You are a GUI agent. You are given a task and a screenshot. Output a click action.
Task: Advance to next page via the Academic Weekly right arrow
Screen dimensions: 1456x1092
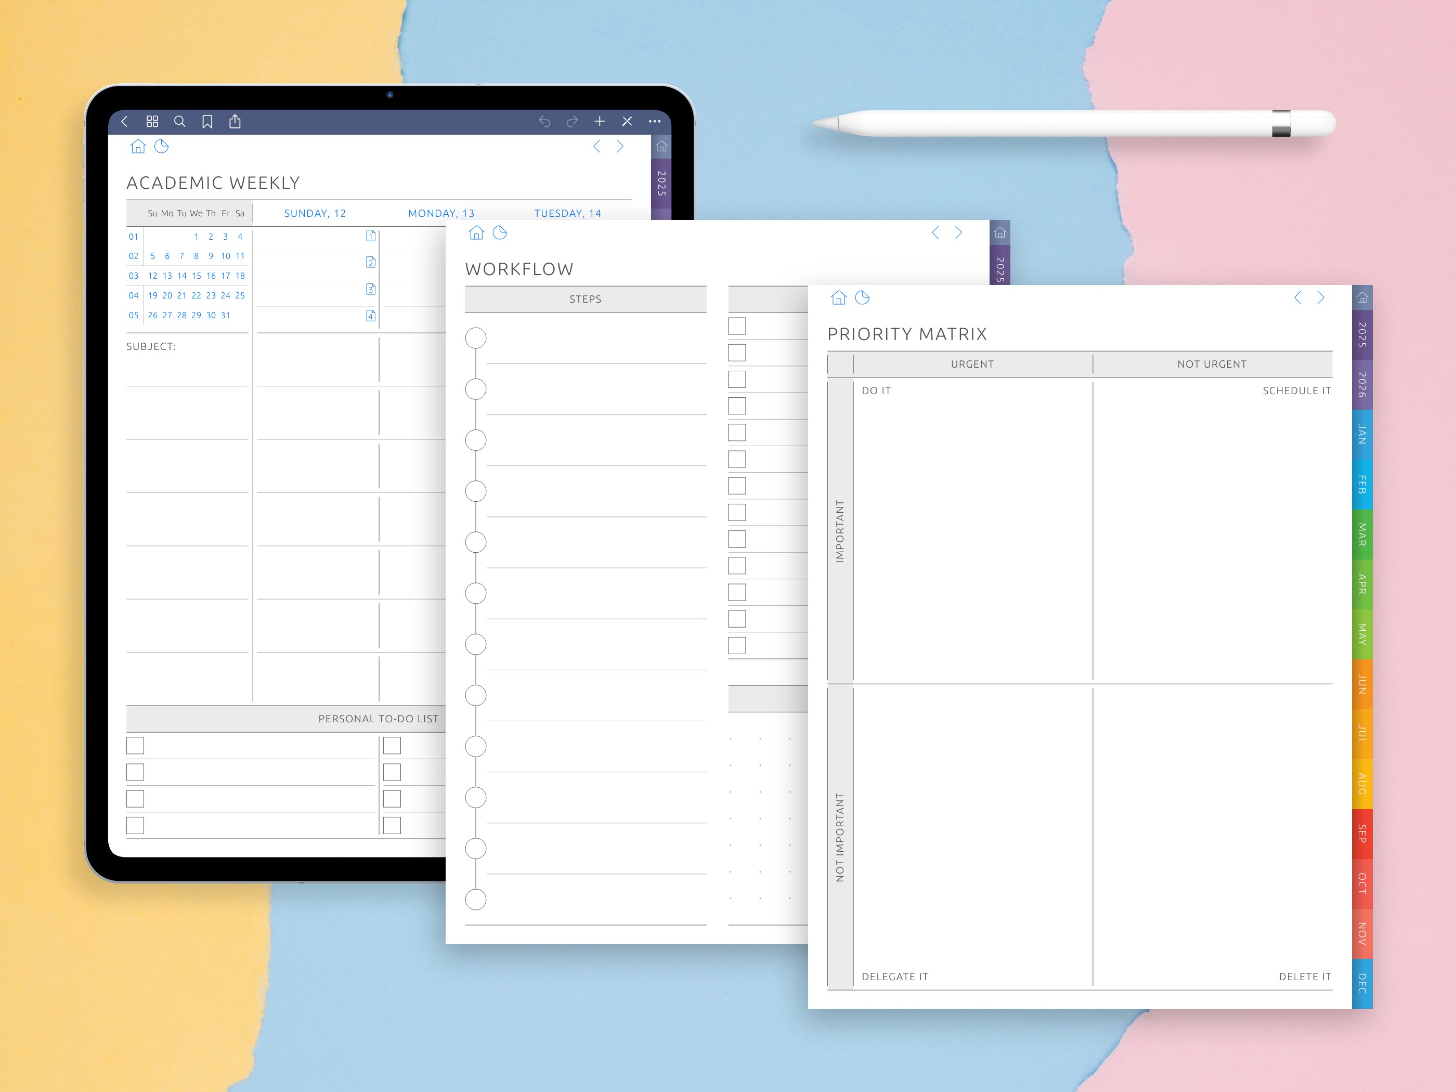619,146
